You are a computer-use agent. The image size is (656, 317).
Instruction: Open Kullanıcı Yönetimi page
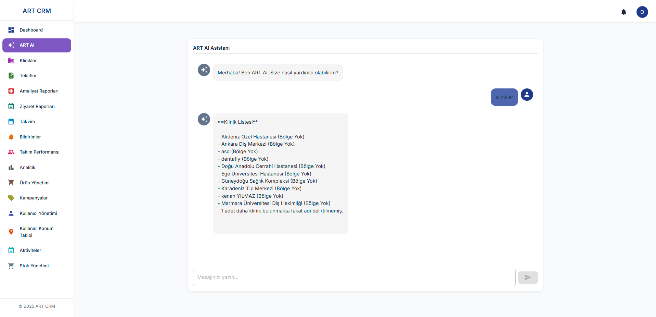pos(38,214)
